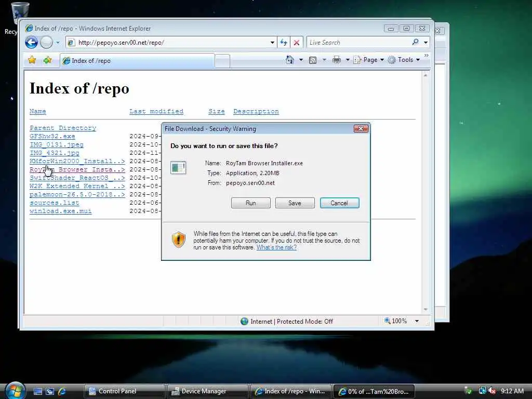Image resolution: width=532 pixels, height=399 pixels.
Task: Click the Print icon
Action: [x=336, y=60]
